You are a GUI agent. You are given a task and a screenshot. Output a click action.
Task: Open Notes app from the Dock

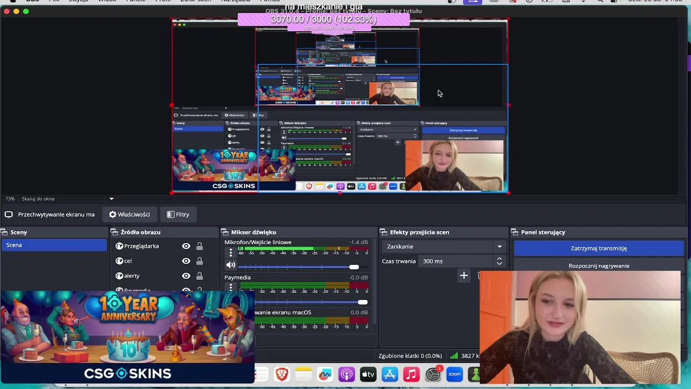[x=303, y=374]
